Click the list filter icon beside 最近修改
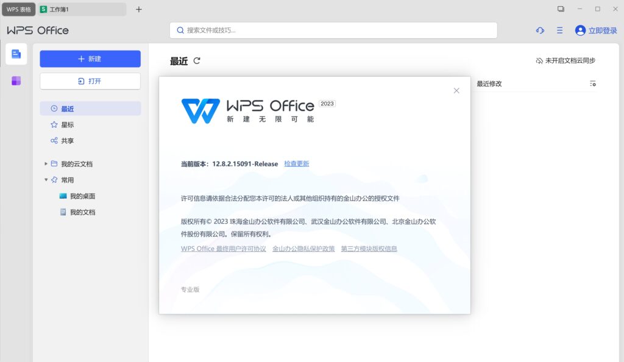This screenshot has width=624, height=362. 592,83
